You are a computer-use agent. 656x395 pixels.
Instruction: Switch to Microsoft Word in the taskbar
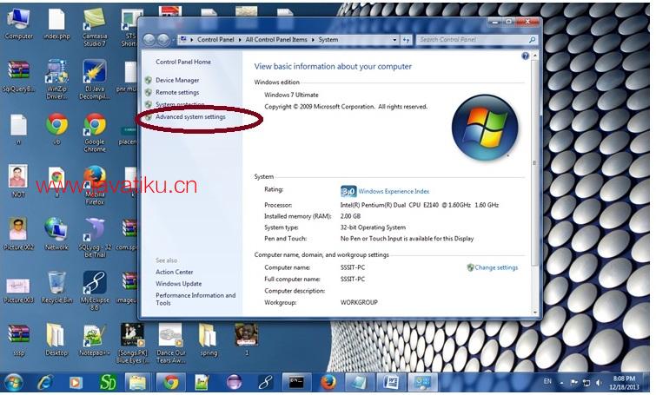(392, 383)
